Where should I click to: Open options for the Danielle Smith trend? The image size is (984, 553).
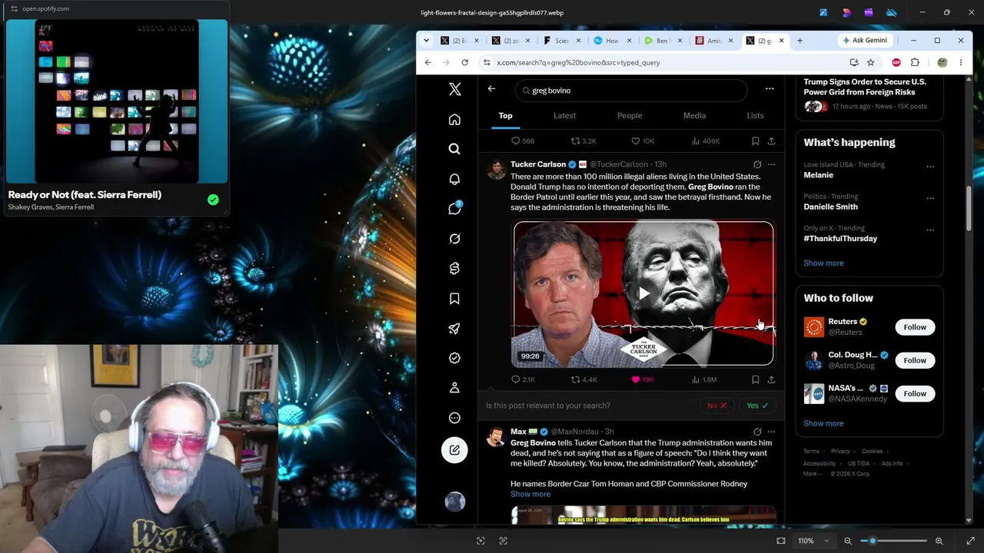930,198
